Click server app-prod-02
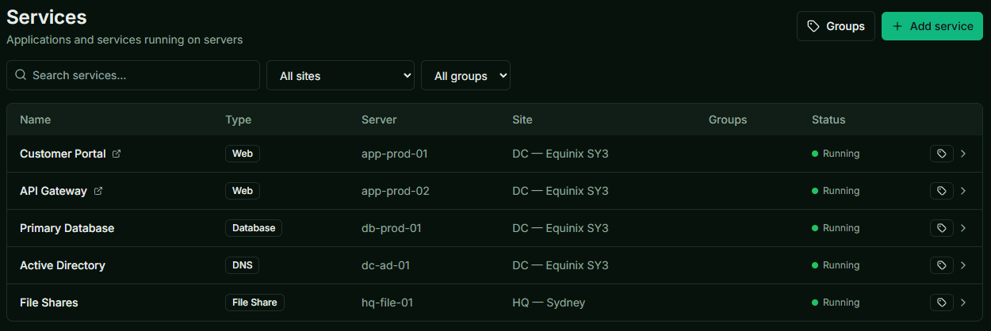The image size is (991, 331). (396, 191)
